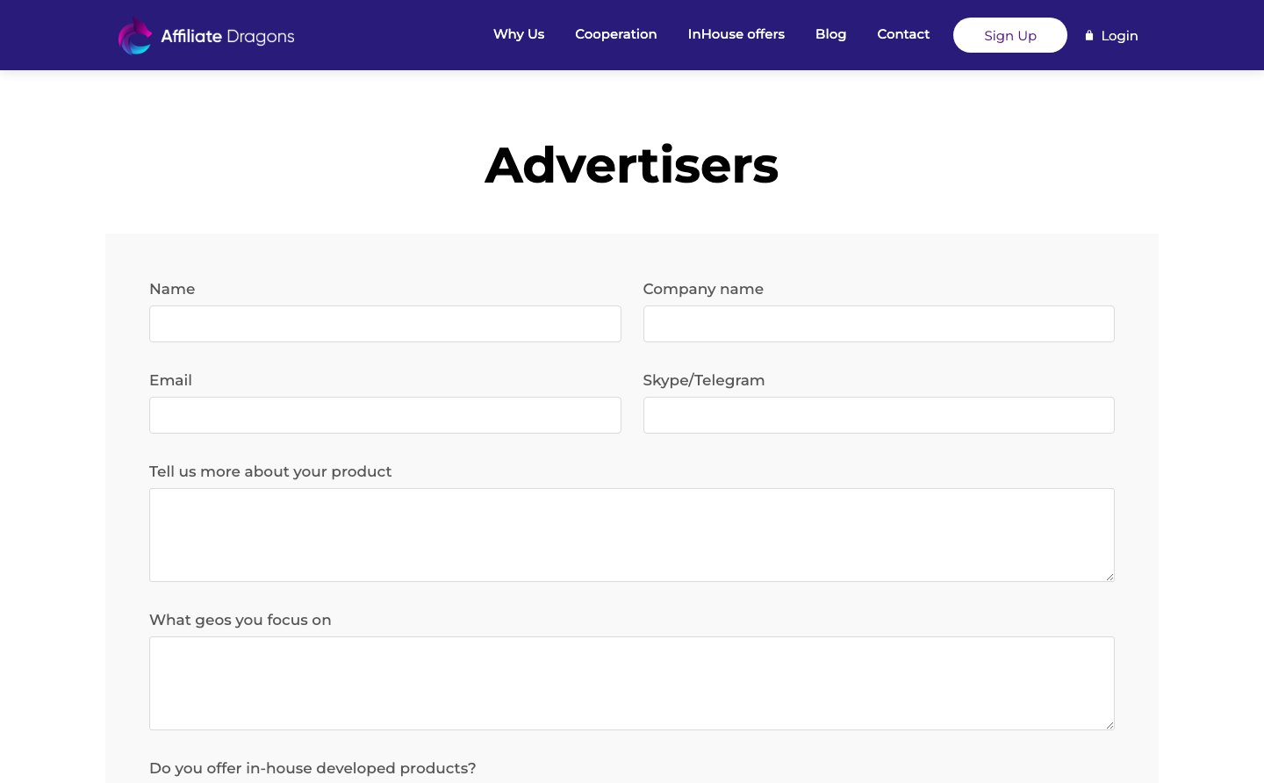Open InHouse offers in navigation

pyautogui.click(x=736, y=34)
